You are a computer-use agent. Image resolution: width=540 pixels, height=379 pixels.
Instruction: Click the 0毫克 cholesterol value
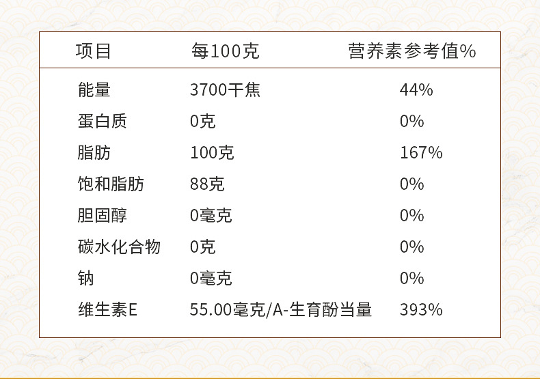point(211,215)
